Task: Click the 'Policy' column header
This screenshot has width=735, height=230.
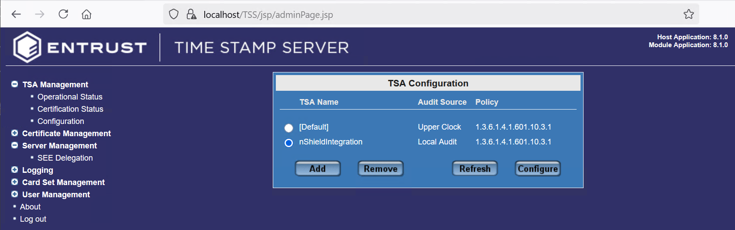Action: 487,102
